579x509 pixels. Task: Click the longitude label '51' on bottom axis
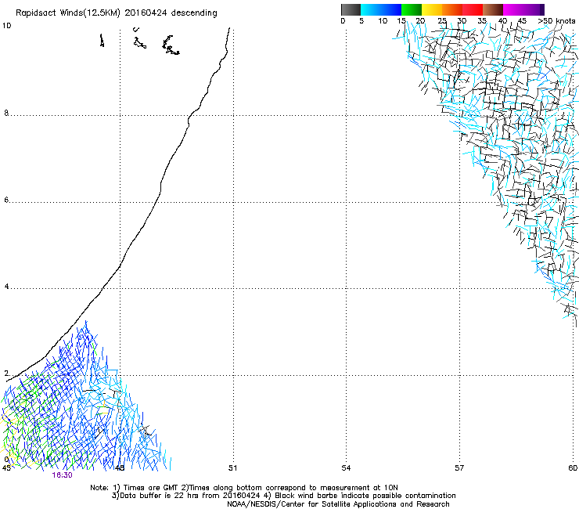click(x=232, y=468)
